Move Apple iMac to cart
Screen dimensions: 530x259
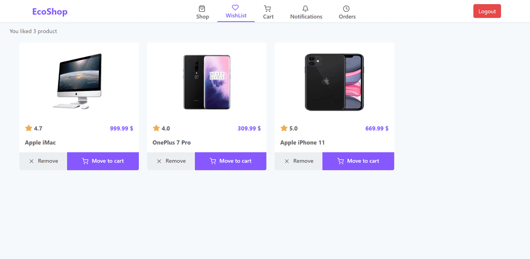103,161
